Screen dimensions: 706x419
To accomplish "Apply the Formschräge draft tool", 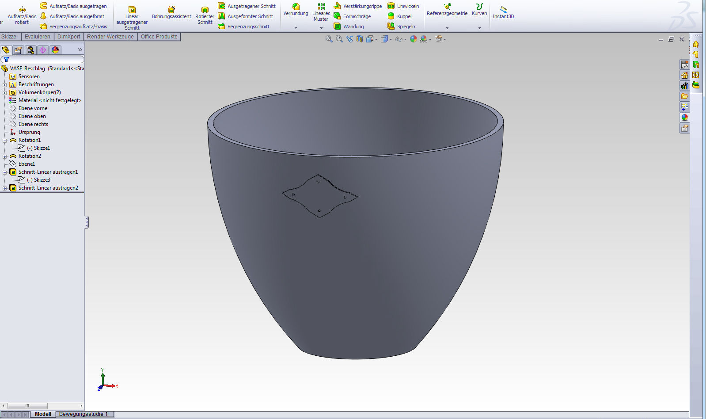I will pyautogui.click(x=352, y=16).
